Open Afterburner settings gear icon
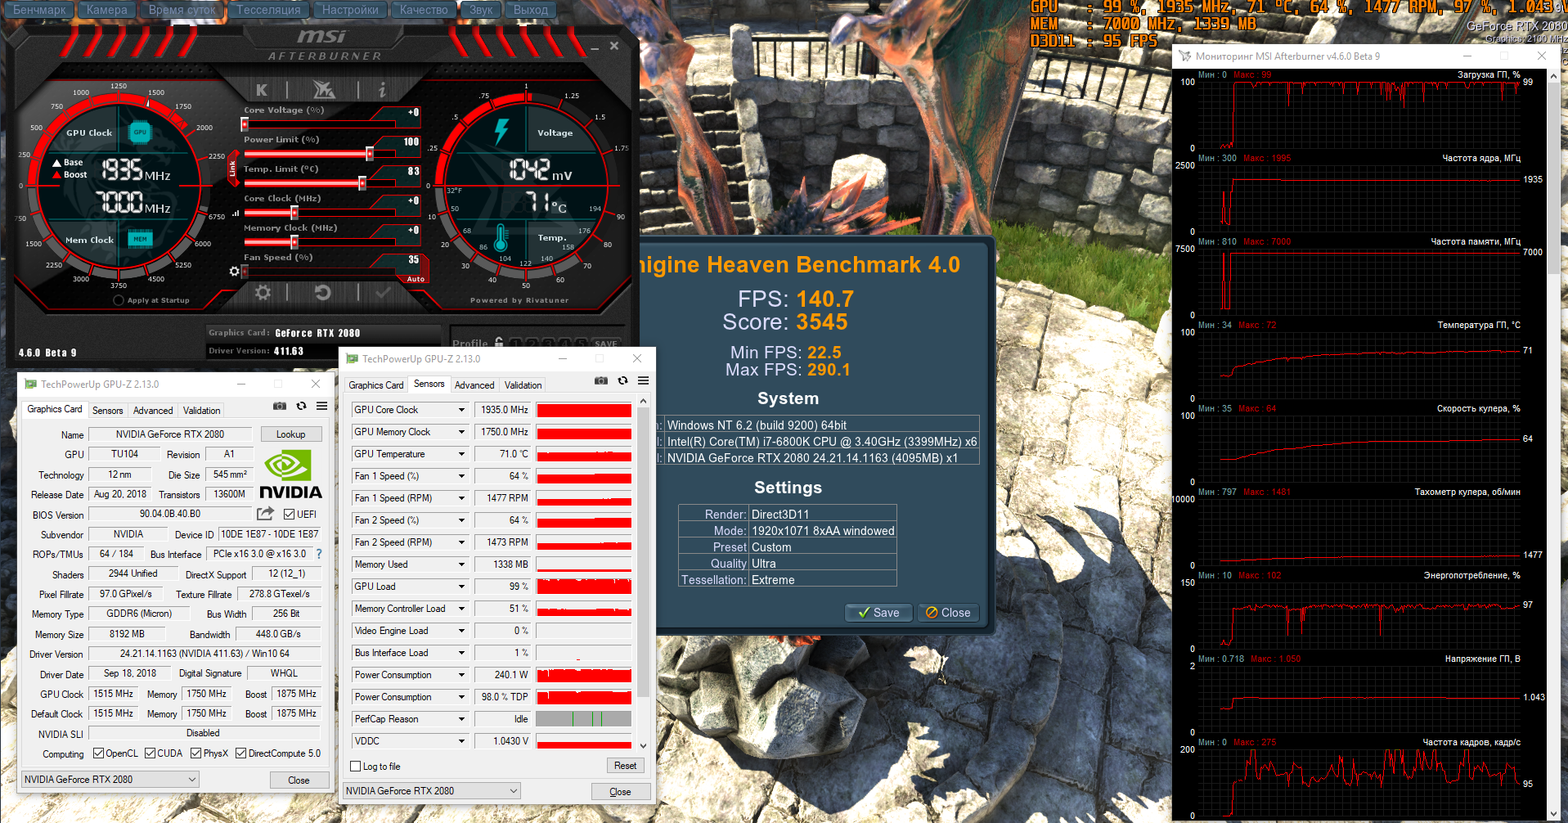Viewport: 1568px width, 823px height. click(x=263, y=292)
